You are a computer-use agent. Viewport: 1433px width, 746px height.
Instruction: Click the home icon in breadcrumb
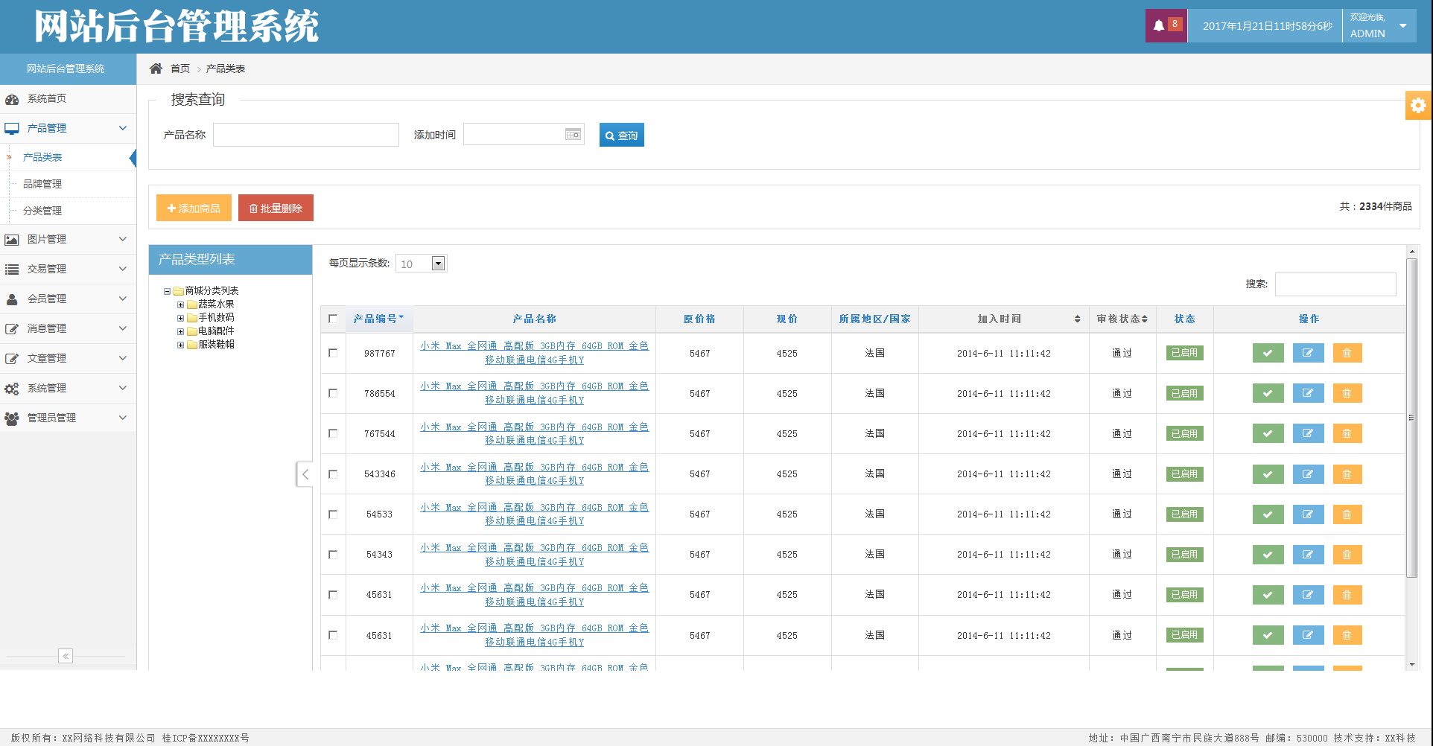click(x=156, y=68)
